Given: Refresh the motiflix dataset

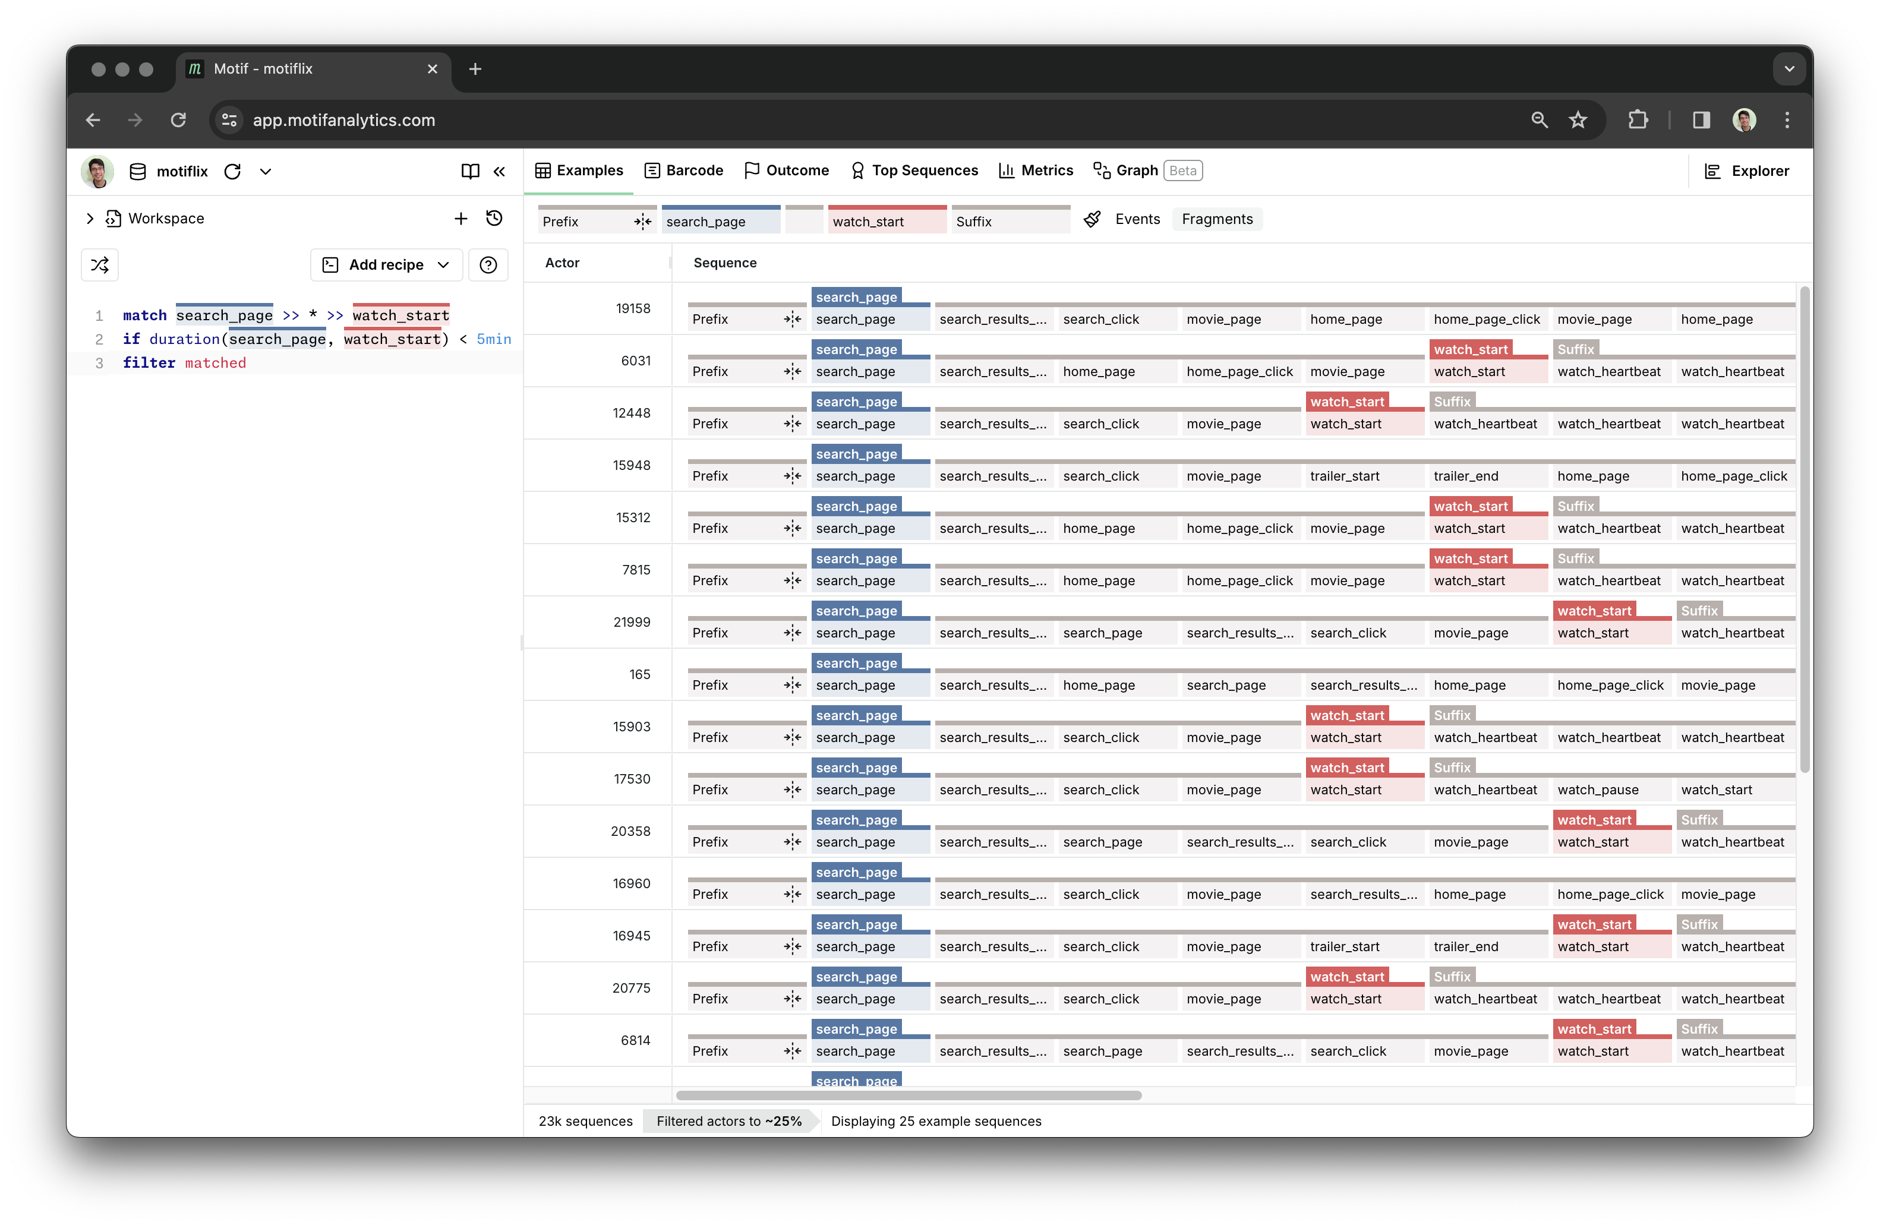Looking at the screenshot, I should pyautogui.click(x=232, y=171).
